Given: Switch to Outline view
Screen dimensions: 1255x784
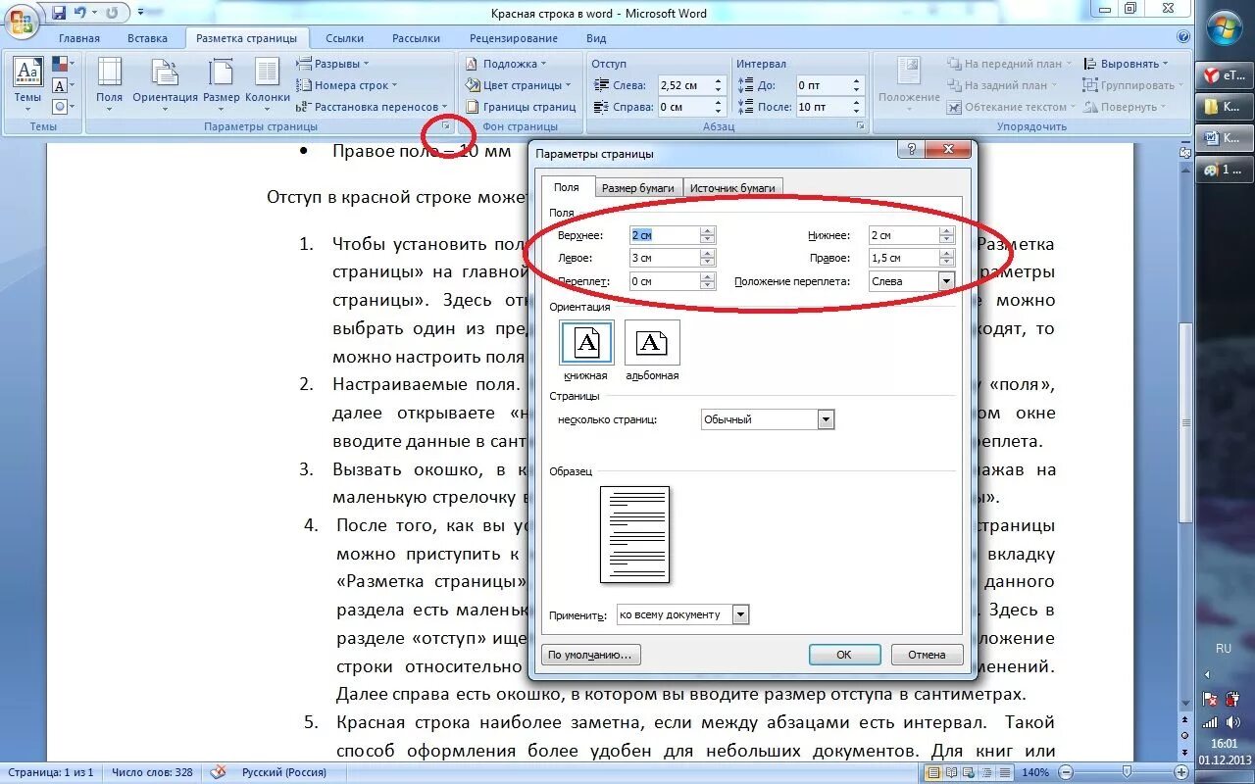Looking at the screenshot, I should point(987,772).
